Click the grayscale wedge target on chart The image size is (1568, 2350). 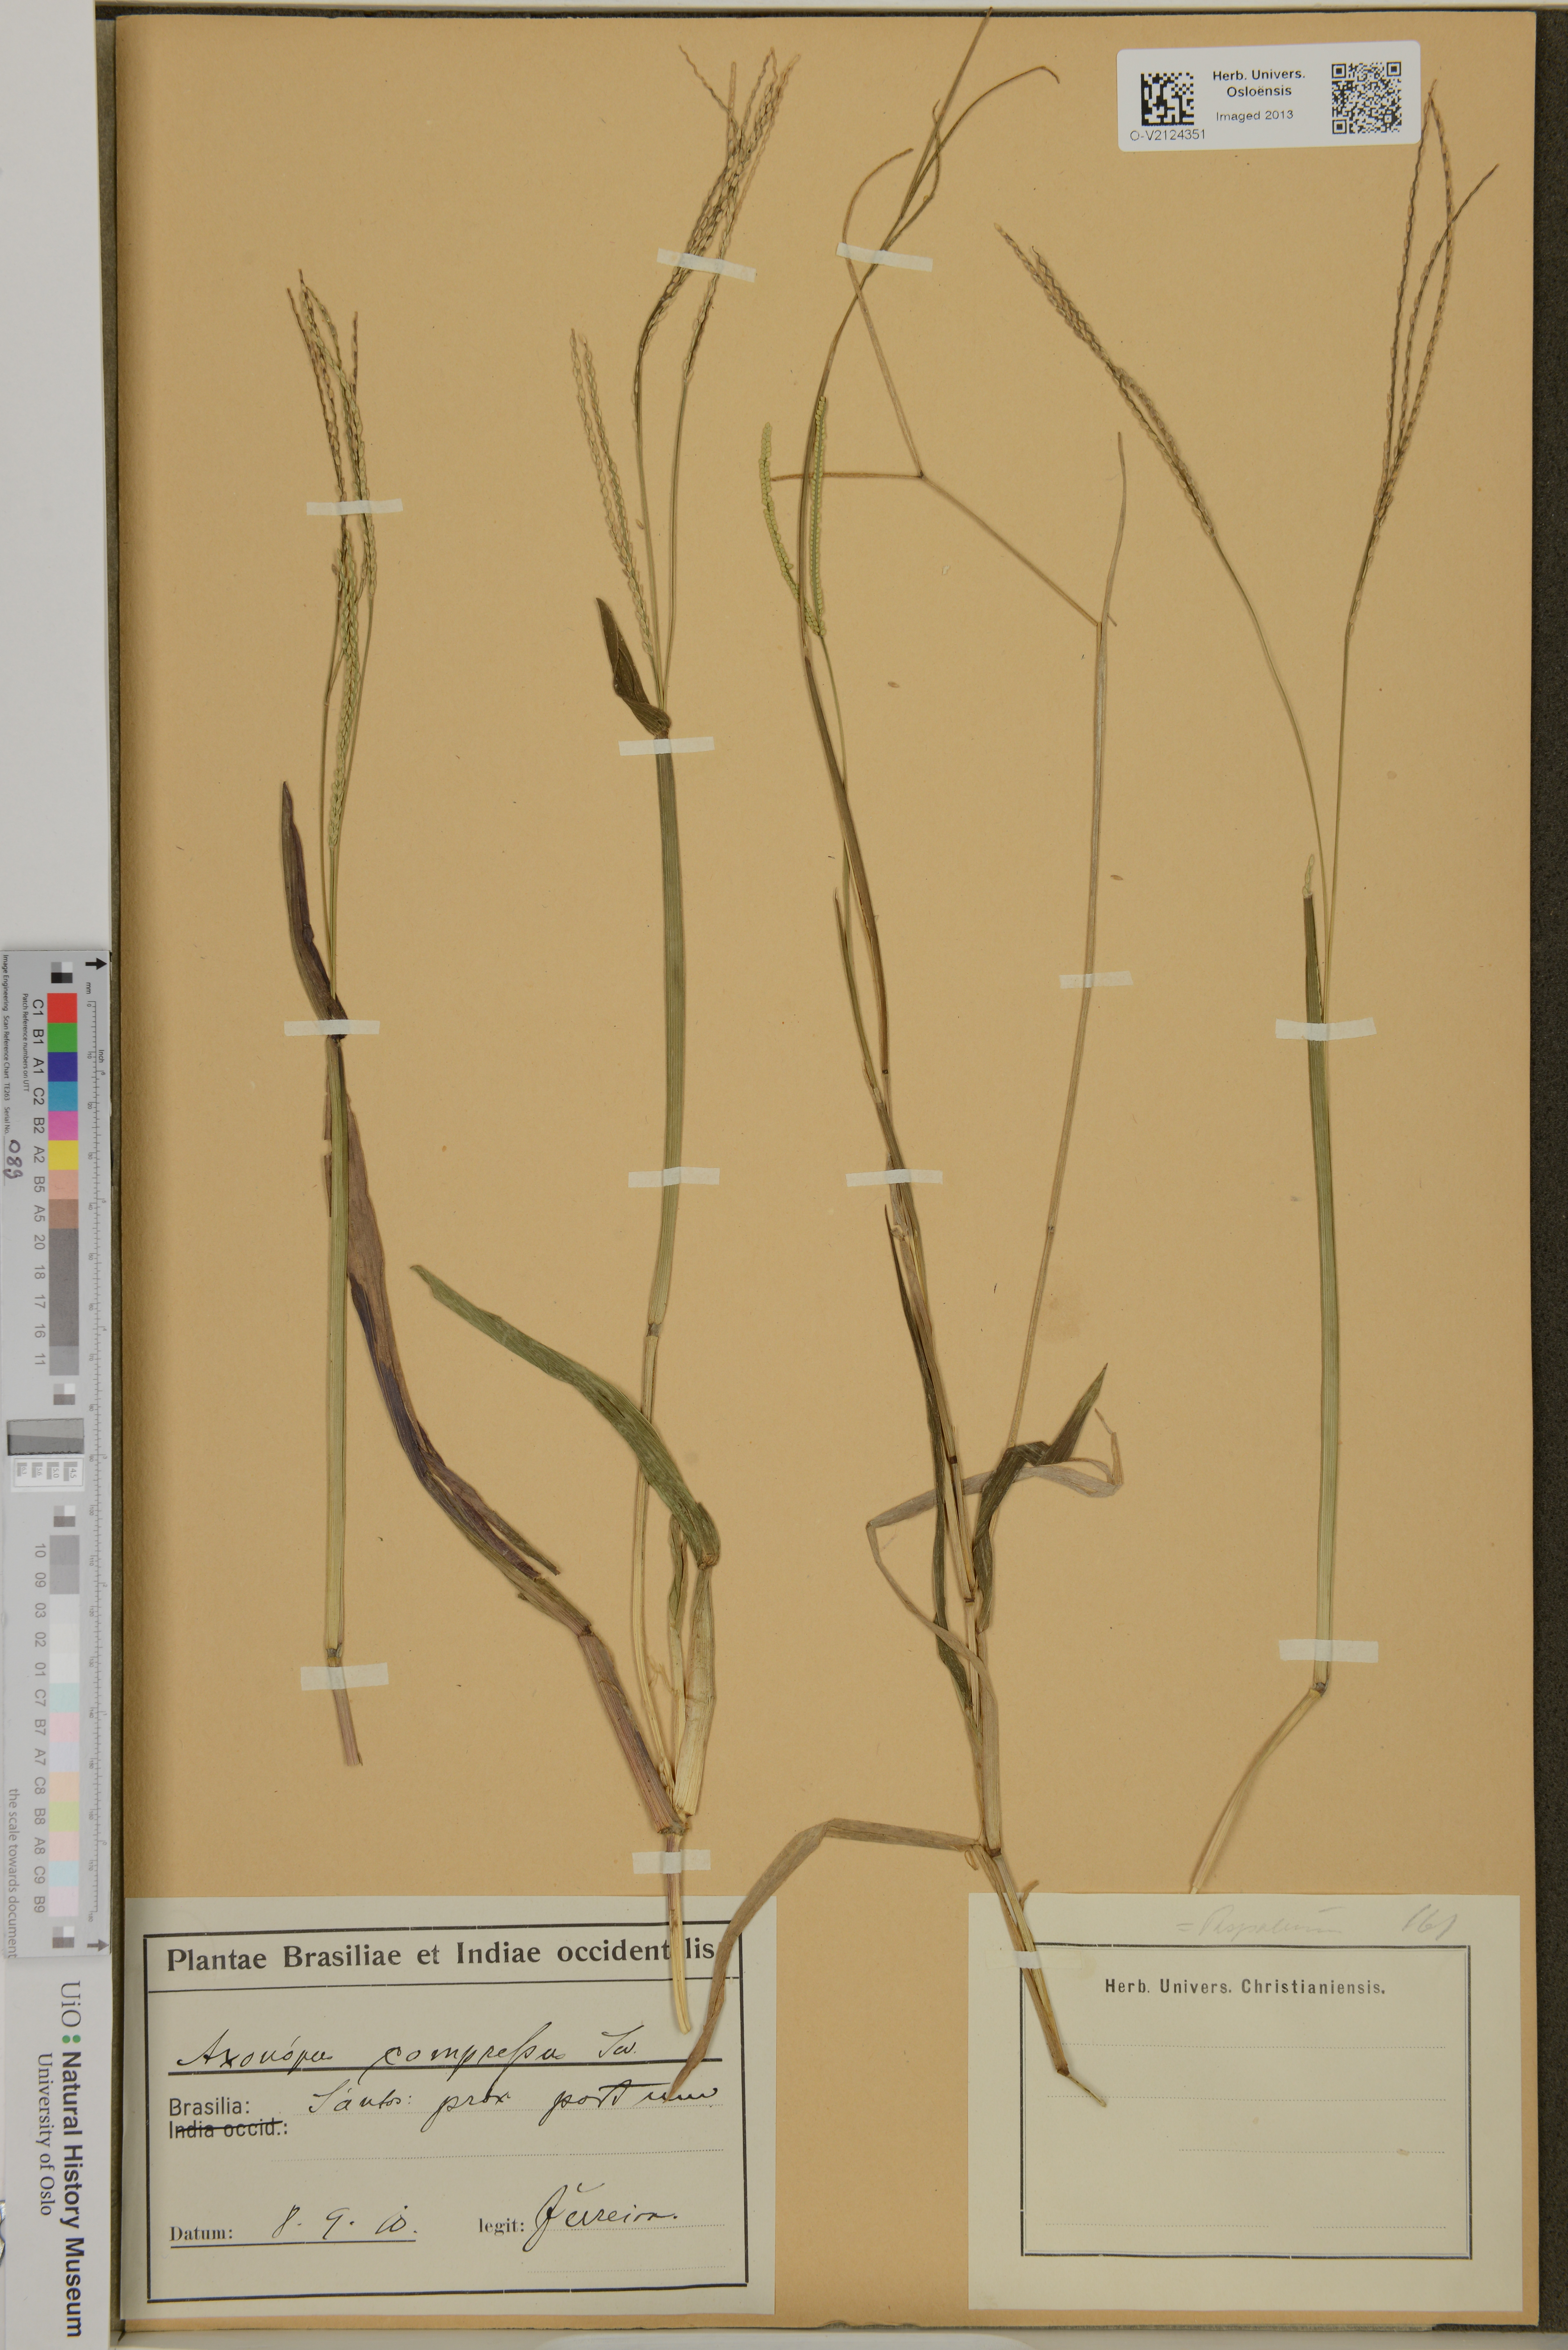coord(45,1437)
